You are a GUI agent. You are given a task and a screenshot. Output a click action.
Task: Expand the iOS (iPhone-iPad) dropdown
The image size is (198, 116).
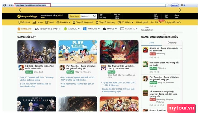(60, 29)
